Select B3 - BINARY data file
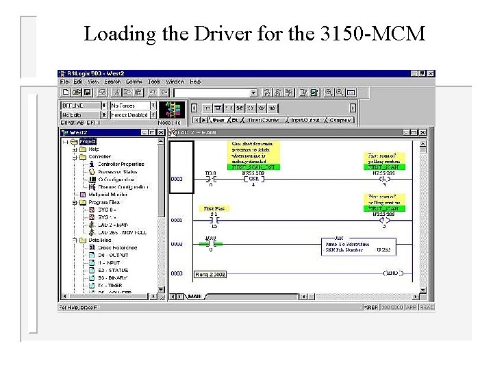The height and width of the screenshot is (370, 493). pos(112,277)
